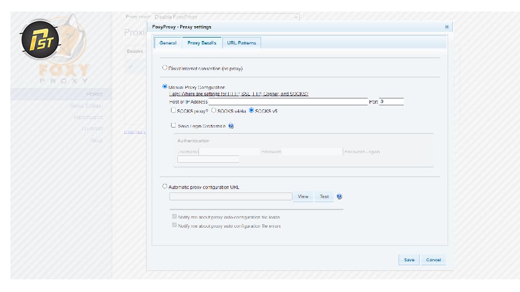Choose SOCKS v5 radio button
Image resolution: width=520 pixels, height=292 pixels.
tap(251, 110)
